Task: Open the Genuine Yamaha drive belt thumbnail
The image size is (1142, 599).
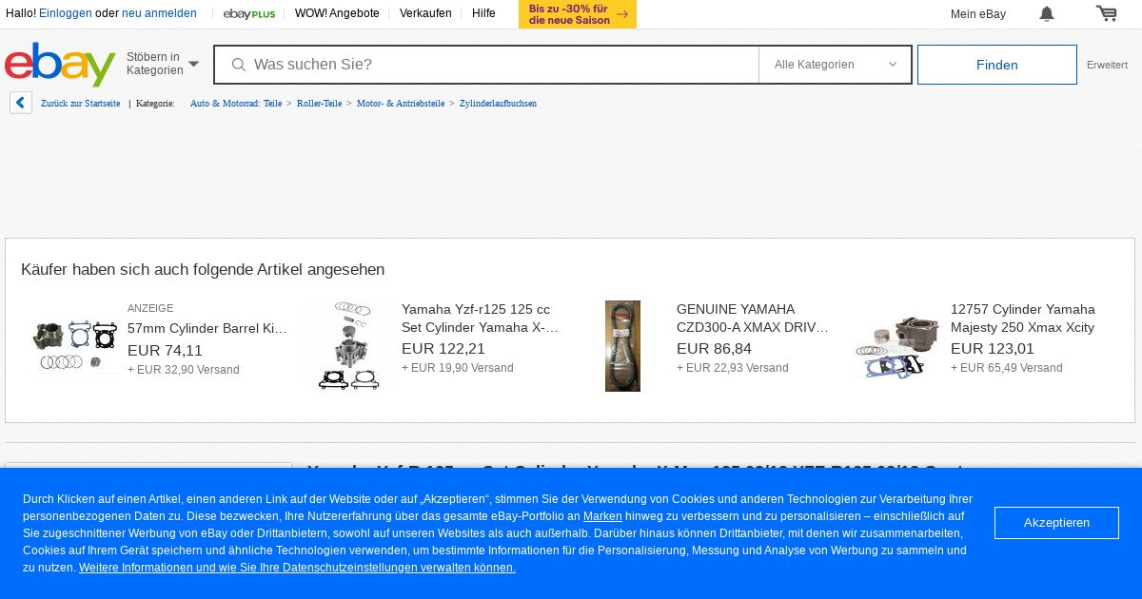Action: [622, 346]
